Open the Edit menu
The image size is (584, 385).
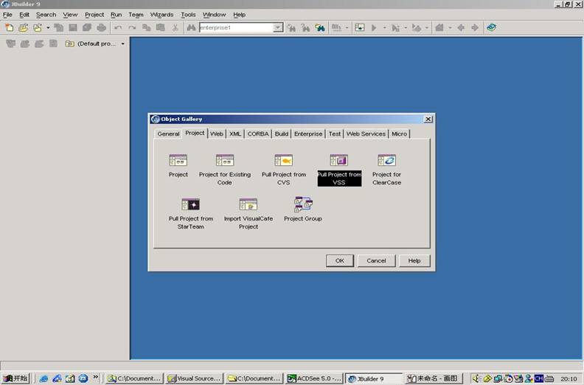pos(24,15)
